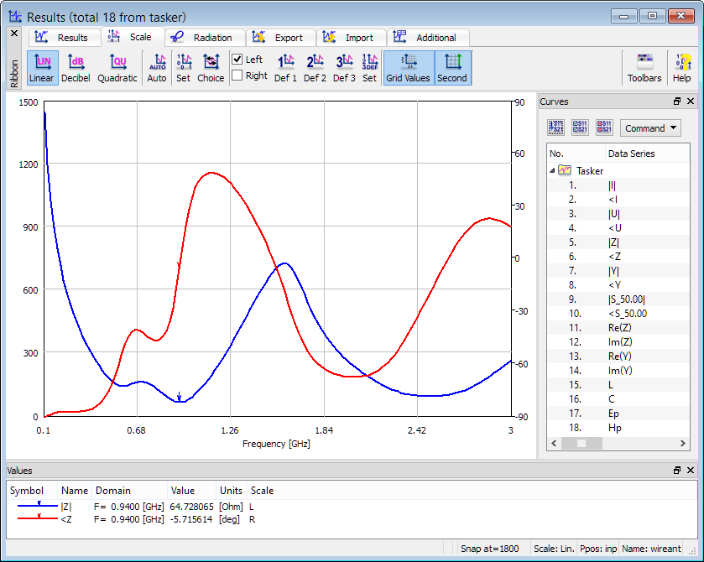Select the Linear scale icon
704x562 pixels.
click(x=41, y=68)
